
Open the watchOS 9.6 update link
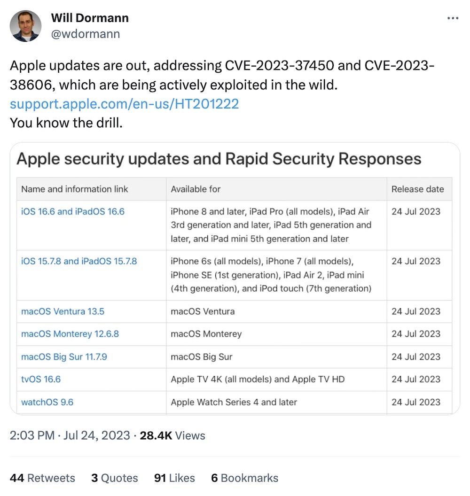pyautogui.click(x=47, y=402)
